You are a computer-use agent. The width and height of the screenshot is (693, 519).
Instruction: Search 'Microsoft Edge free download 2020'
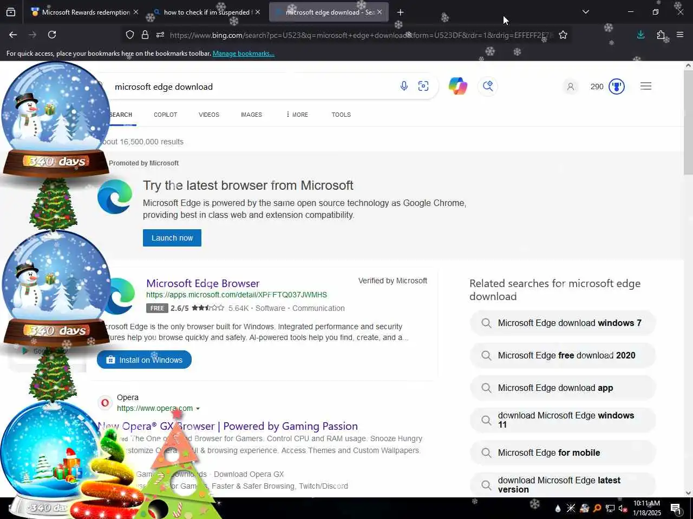pyautogui.click(x=563, y=355)
